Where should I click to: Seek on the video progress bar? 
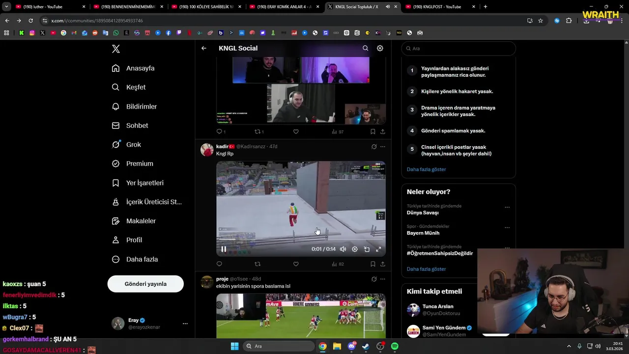pos(301,239)
